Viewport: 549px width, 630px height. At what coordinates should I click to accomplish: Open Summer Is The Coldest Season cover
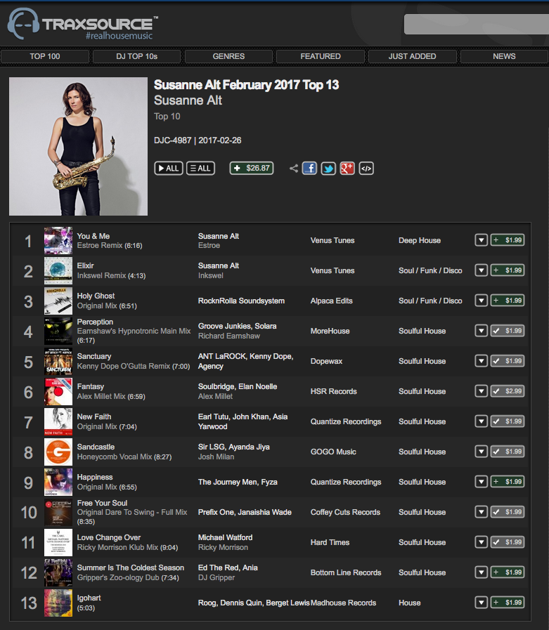pyautogui.click(x=58, y=572)
